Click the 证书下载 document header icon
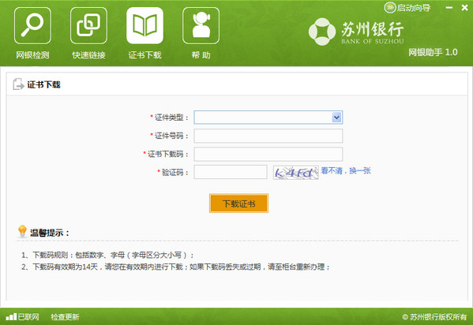The height and width of the screenshot is (325, 473). 18,84
